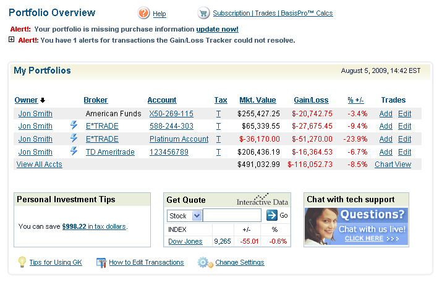Open the Platinum Account link

click(179, 139)
